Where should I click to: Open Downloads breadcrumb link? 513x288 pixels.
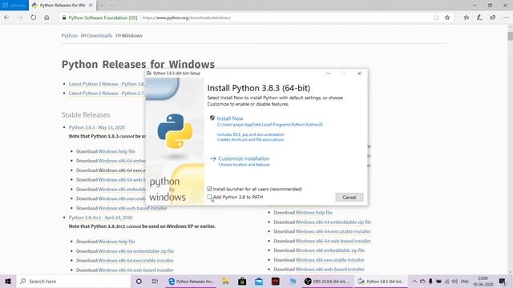[x=99, y=35]
